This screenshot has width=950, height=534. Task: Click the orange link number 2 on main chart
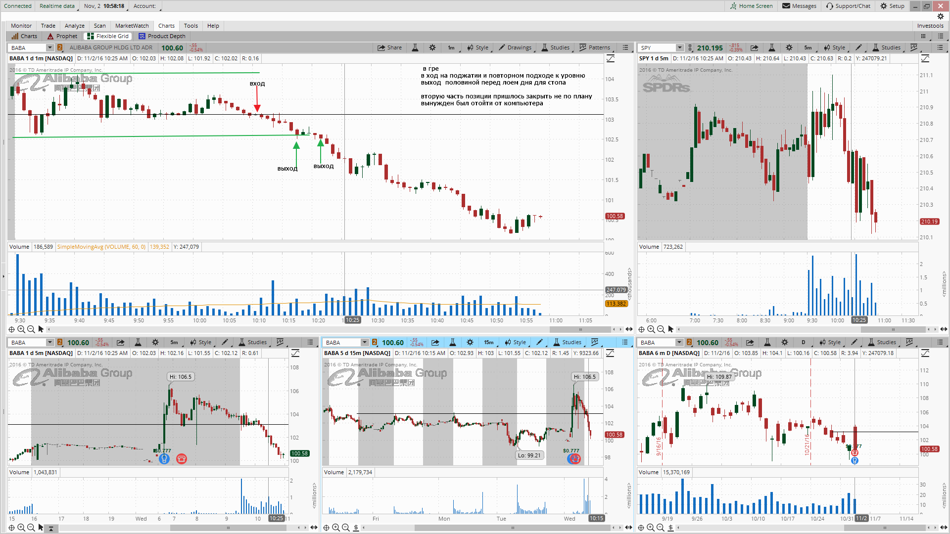pos(60,47)
